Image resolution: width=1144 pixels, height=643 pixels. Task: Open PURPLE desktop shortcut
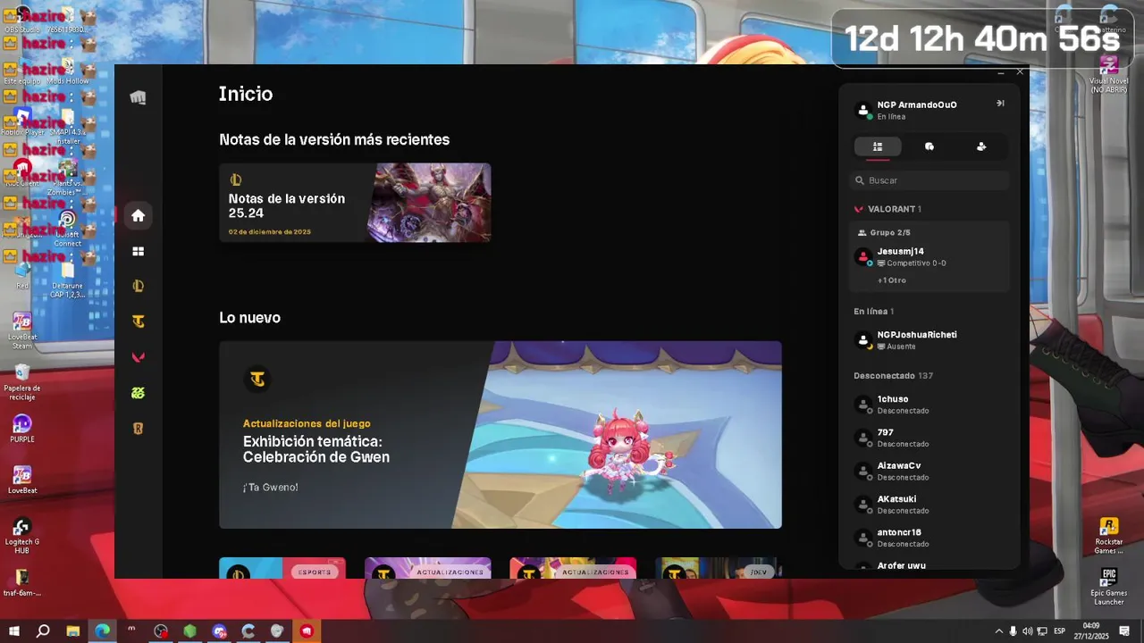click(22, 428)
